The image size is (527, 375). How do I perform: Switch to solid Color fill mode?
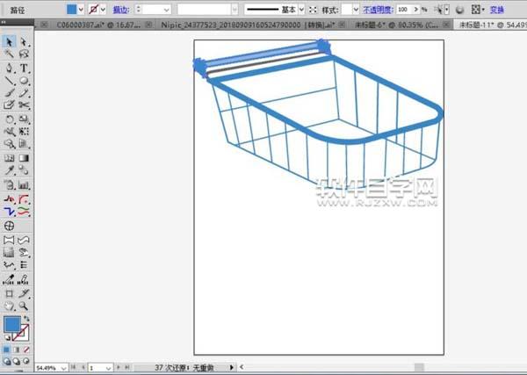coord(6,348)
